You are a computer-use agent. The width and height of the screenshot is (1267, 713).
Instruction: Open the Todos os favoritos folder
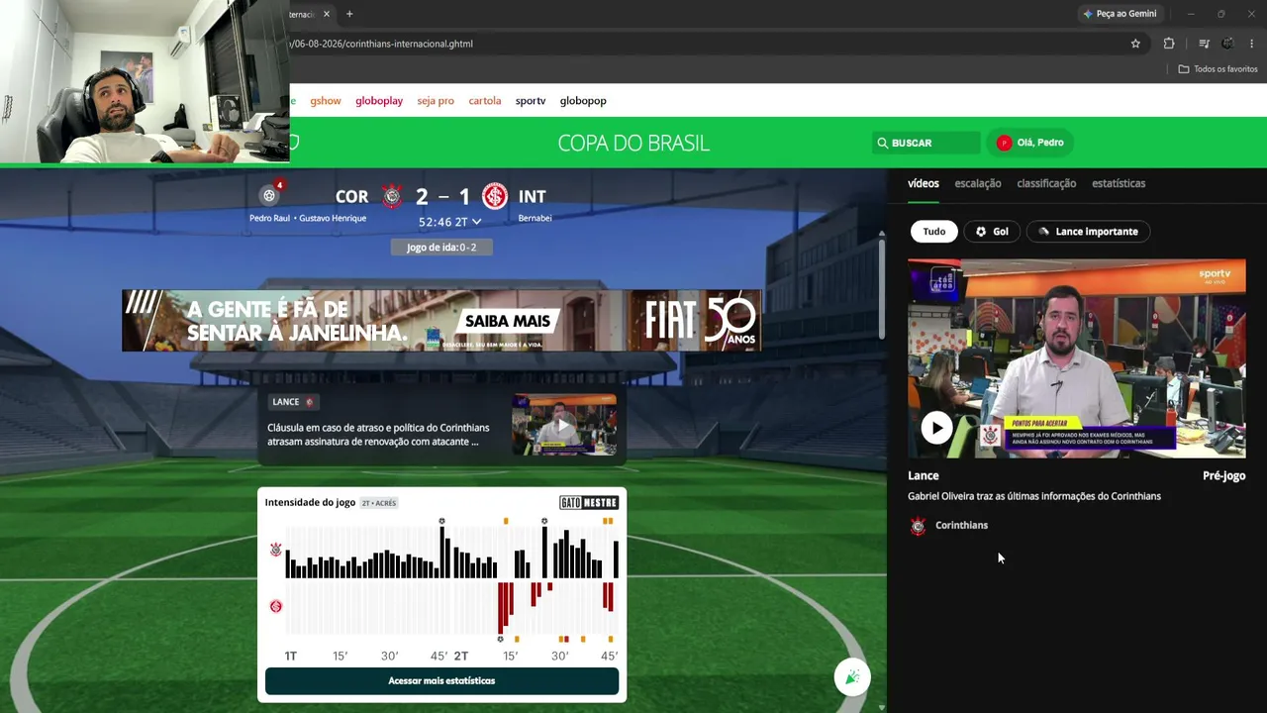(1218, 69)
